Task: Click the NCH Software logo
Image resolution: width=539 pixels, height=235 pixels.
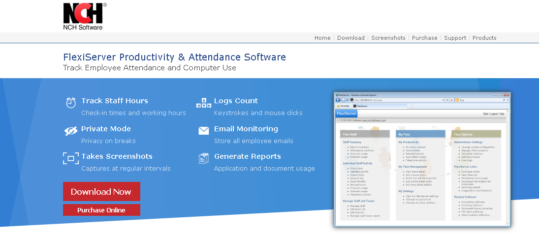Action: click(85, 16)
